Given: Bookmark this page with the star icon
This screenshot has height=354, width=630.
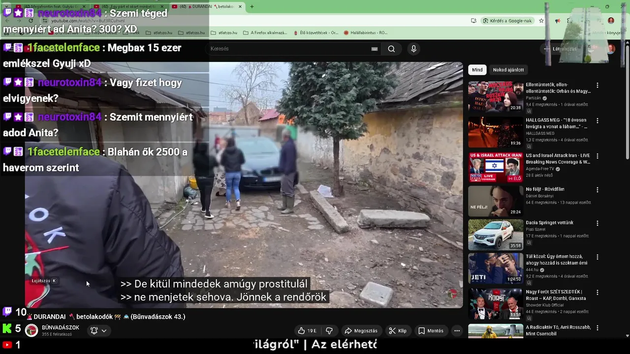Looking at the screenshot, I should click(x=541, y=21).
